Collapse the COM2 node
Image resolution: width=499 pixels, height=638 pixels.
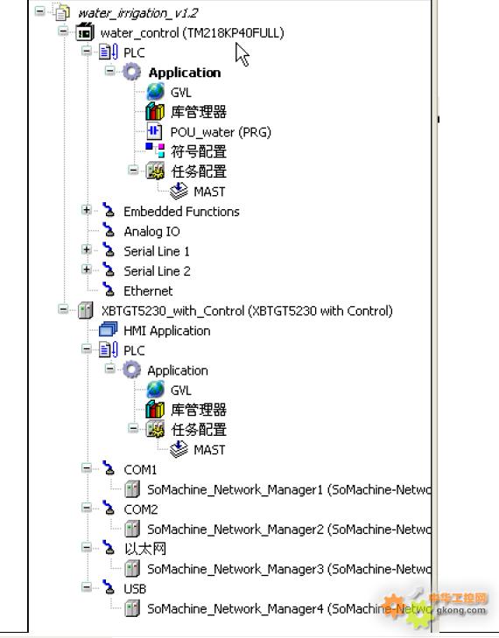(x=87, y=508)
